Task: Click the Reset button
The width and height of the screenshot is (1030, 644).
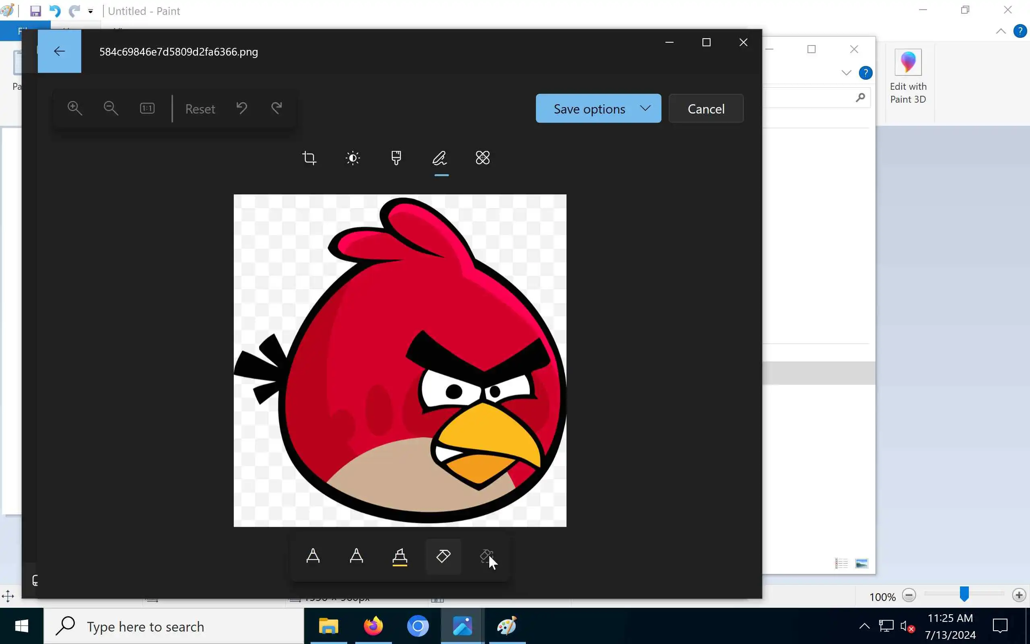Action: pos(200,109)
